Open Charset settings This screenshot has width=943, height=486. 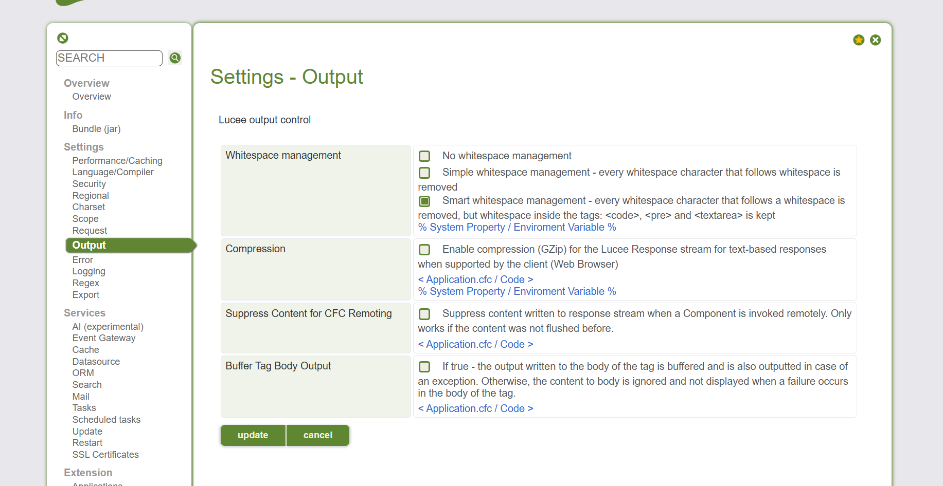(x=88, y=207)
